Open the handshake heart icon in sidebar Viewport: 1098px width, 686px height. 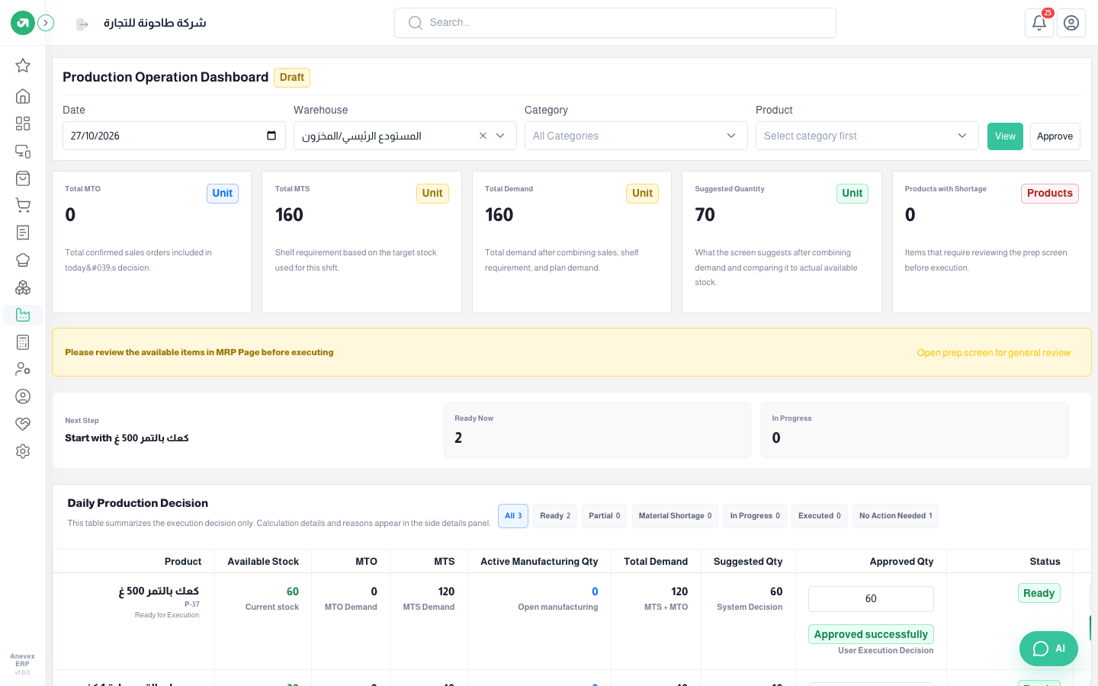(x=23, y=424)
